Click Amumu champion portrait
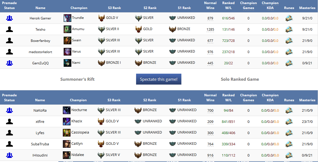This screenshot has width=318, height=162. (67, 29)
